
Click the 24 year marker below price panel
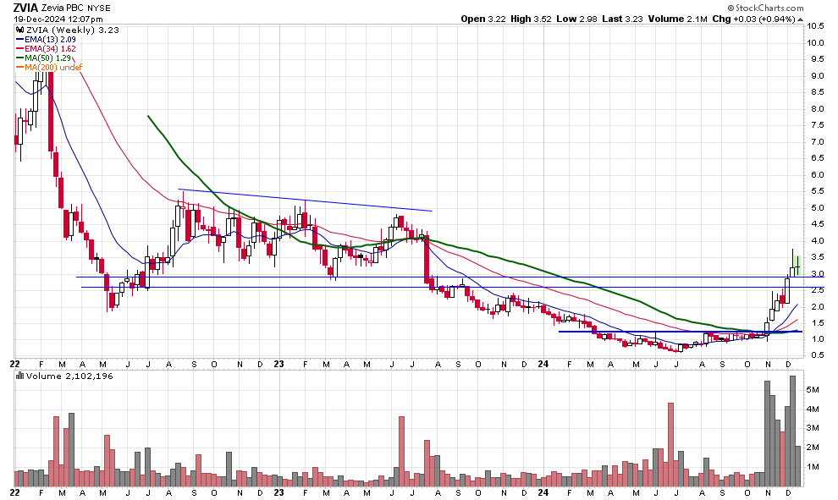544,362
